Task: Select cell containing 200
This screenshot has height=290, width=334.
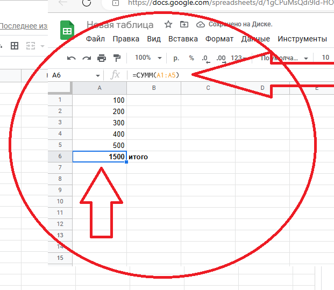Action: (100, 111)
